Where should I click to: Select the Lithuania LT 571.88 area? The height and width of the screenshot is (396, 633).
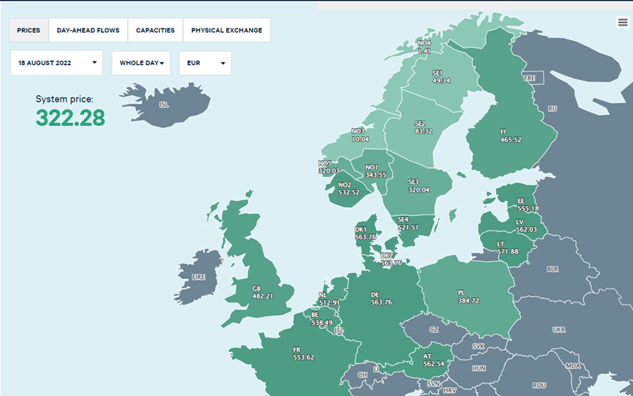pyautogui.click(x=506, y=247)
